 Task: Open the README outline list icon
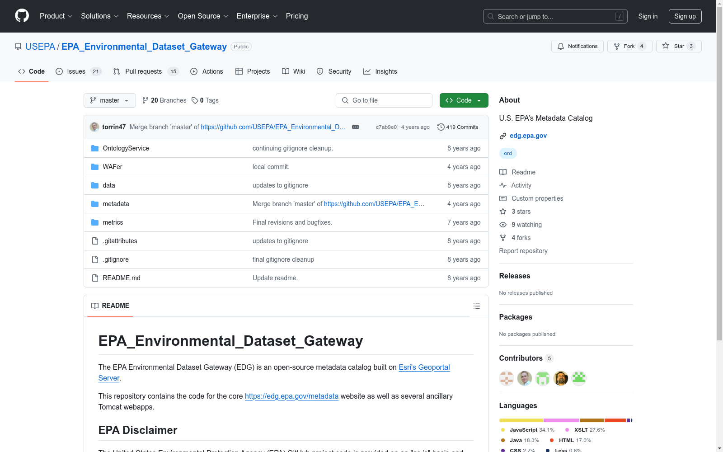pyautogui.click(x=476, y=306)
